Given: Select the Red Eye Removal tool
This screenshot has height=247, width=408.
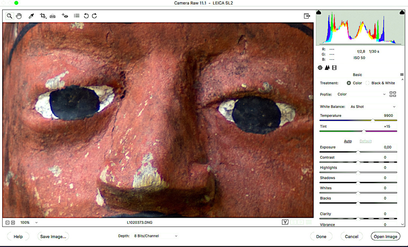Looking at the screenshot, I should 65,16.
